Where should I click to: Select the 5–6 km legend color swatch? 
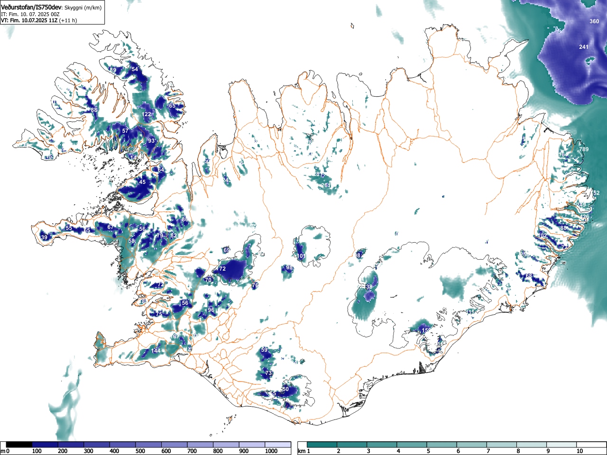(441, 445)
